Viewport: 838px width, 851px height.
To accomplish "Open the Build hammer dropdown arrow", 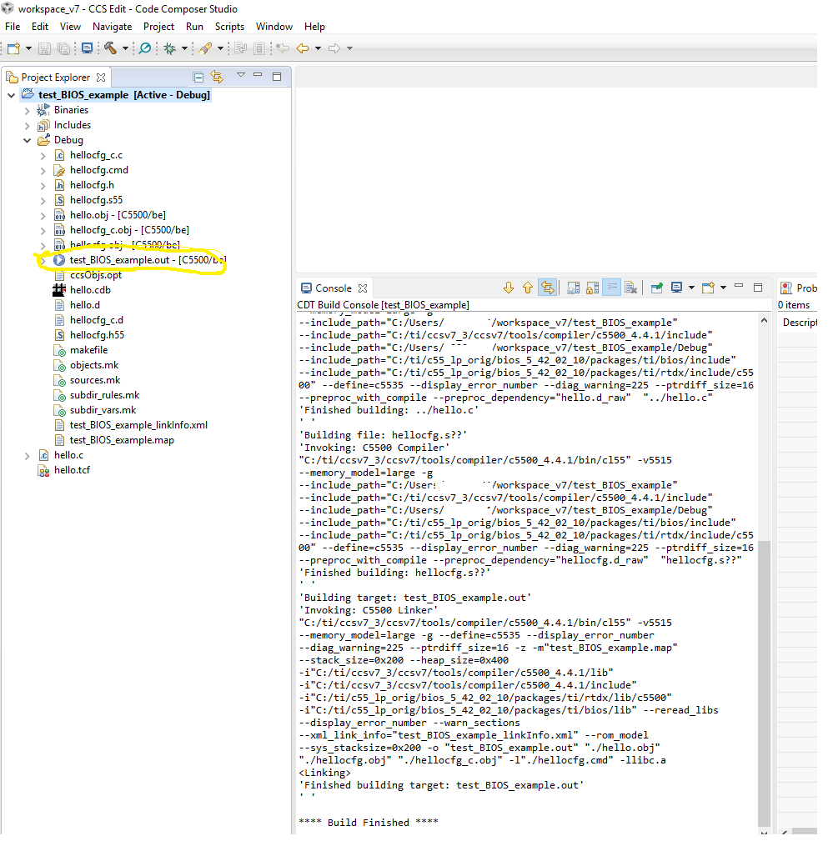I will 125,48.
